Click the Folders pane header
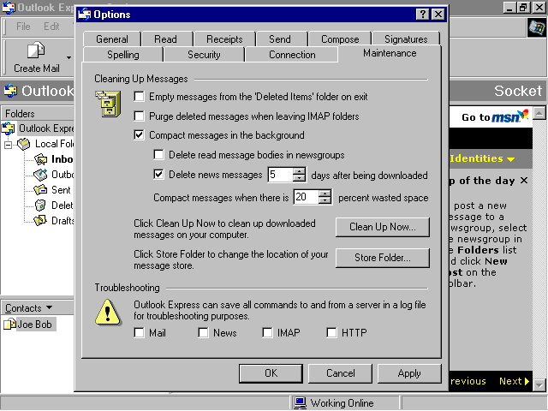This screenshot has width=548, height=411. (x=37, y=114)
